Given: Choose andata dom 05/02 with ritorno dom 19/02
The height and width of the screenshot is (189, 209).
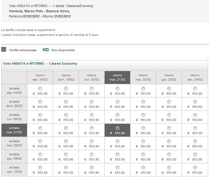Looking at the screenshot, I should pos(66,102).
